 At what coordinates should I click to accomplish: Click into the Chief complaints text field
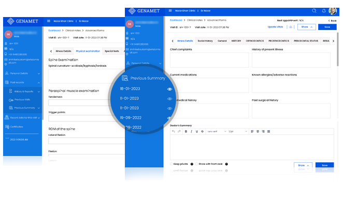209,60
